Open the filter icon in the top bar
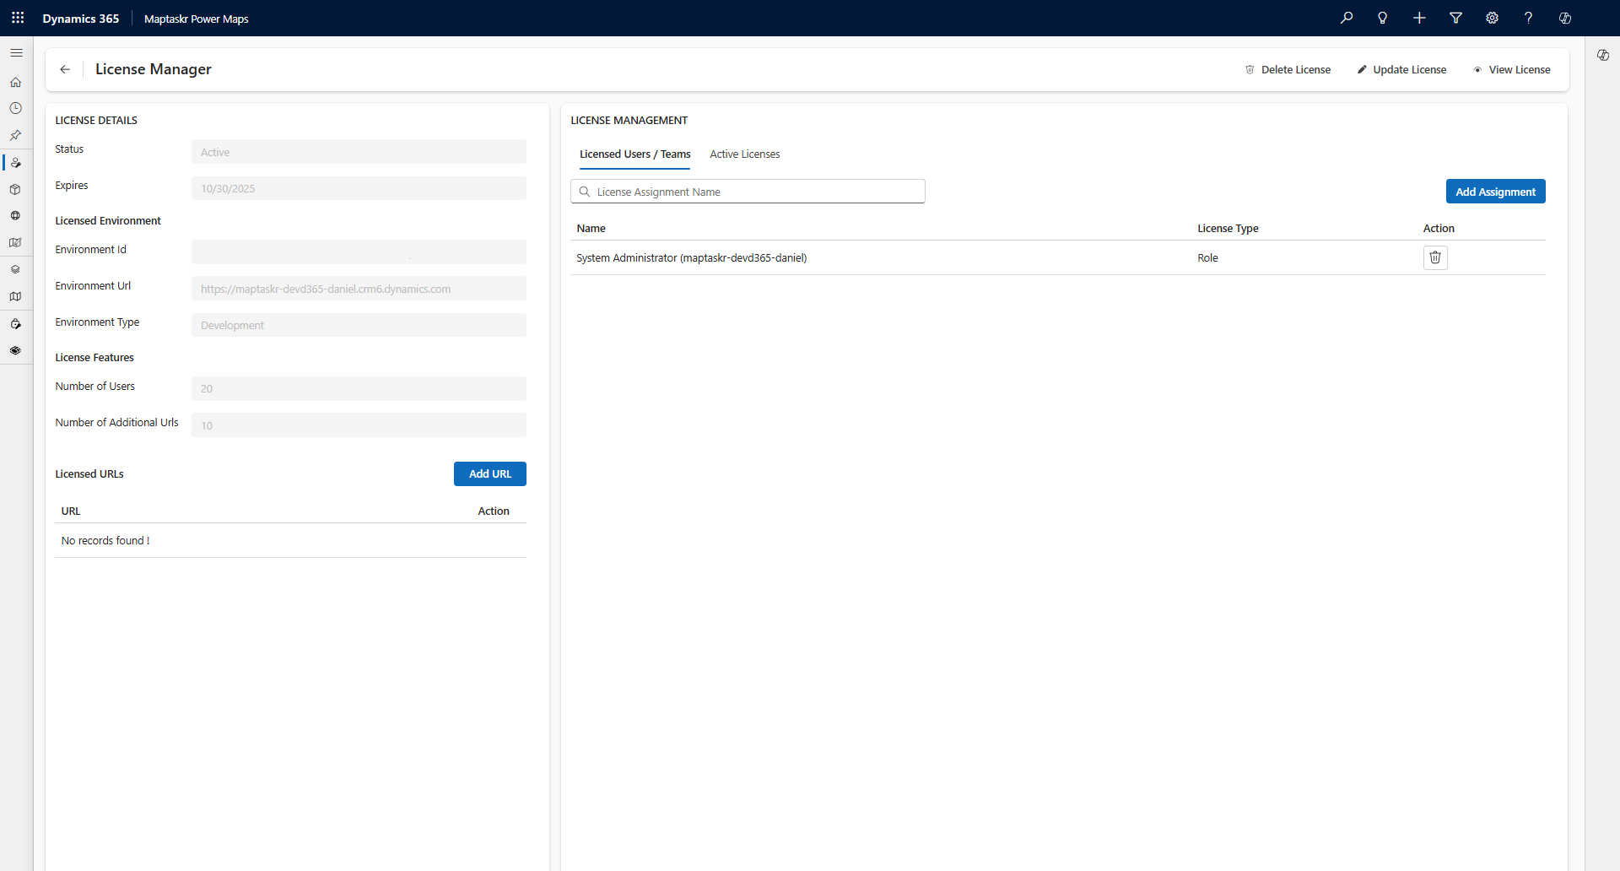 (1456, 18)
